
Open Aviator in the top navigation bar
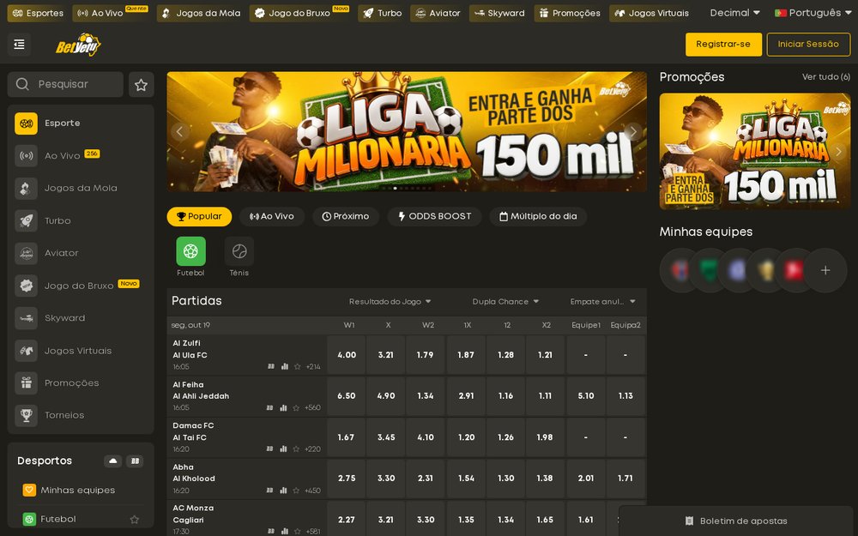coord(438,13)
